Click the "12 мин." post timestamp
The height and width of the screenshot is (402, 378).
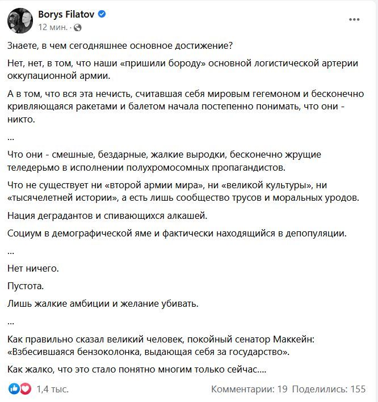(x=52, y=27)
